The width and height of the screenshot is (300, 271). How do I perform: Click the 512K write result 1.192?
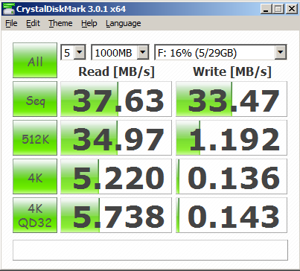point(232,138)
